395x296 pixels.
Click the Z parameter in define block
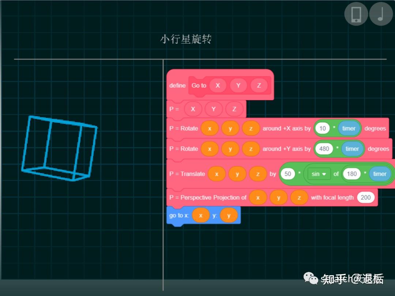pyautogui.click(x=259, y=86)
